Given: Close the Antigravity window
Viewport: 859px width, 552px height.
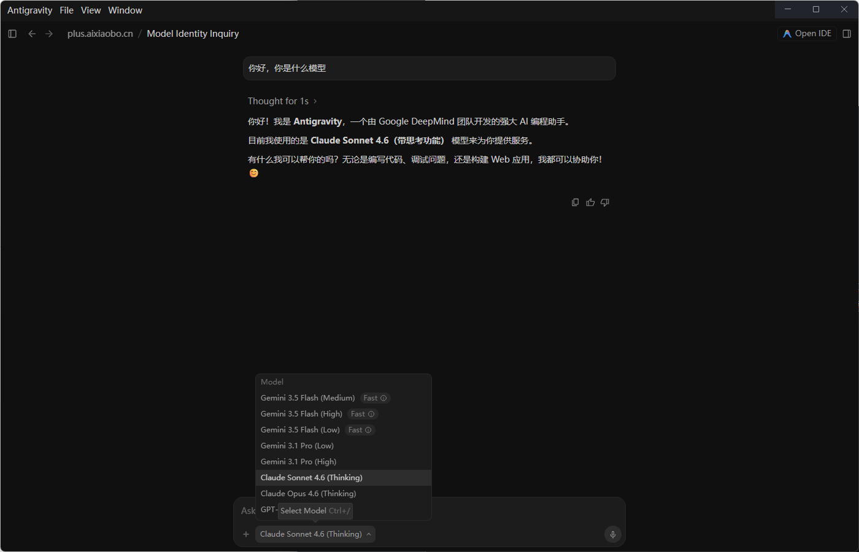Looking at the screenshot, I should coord(844,9).
